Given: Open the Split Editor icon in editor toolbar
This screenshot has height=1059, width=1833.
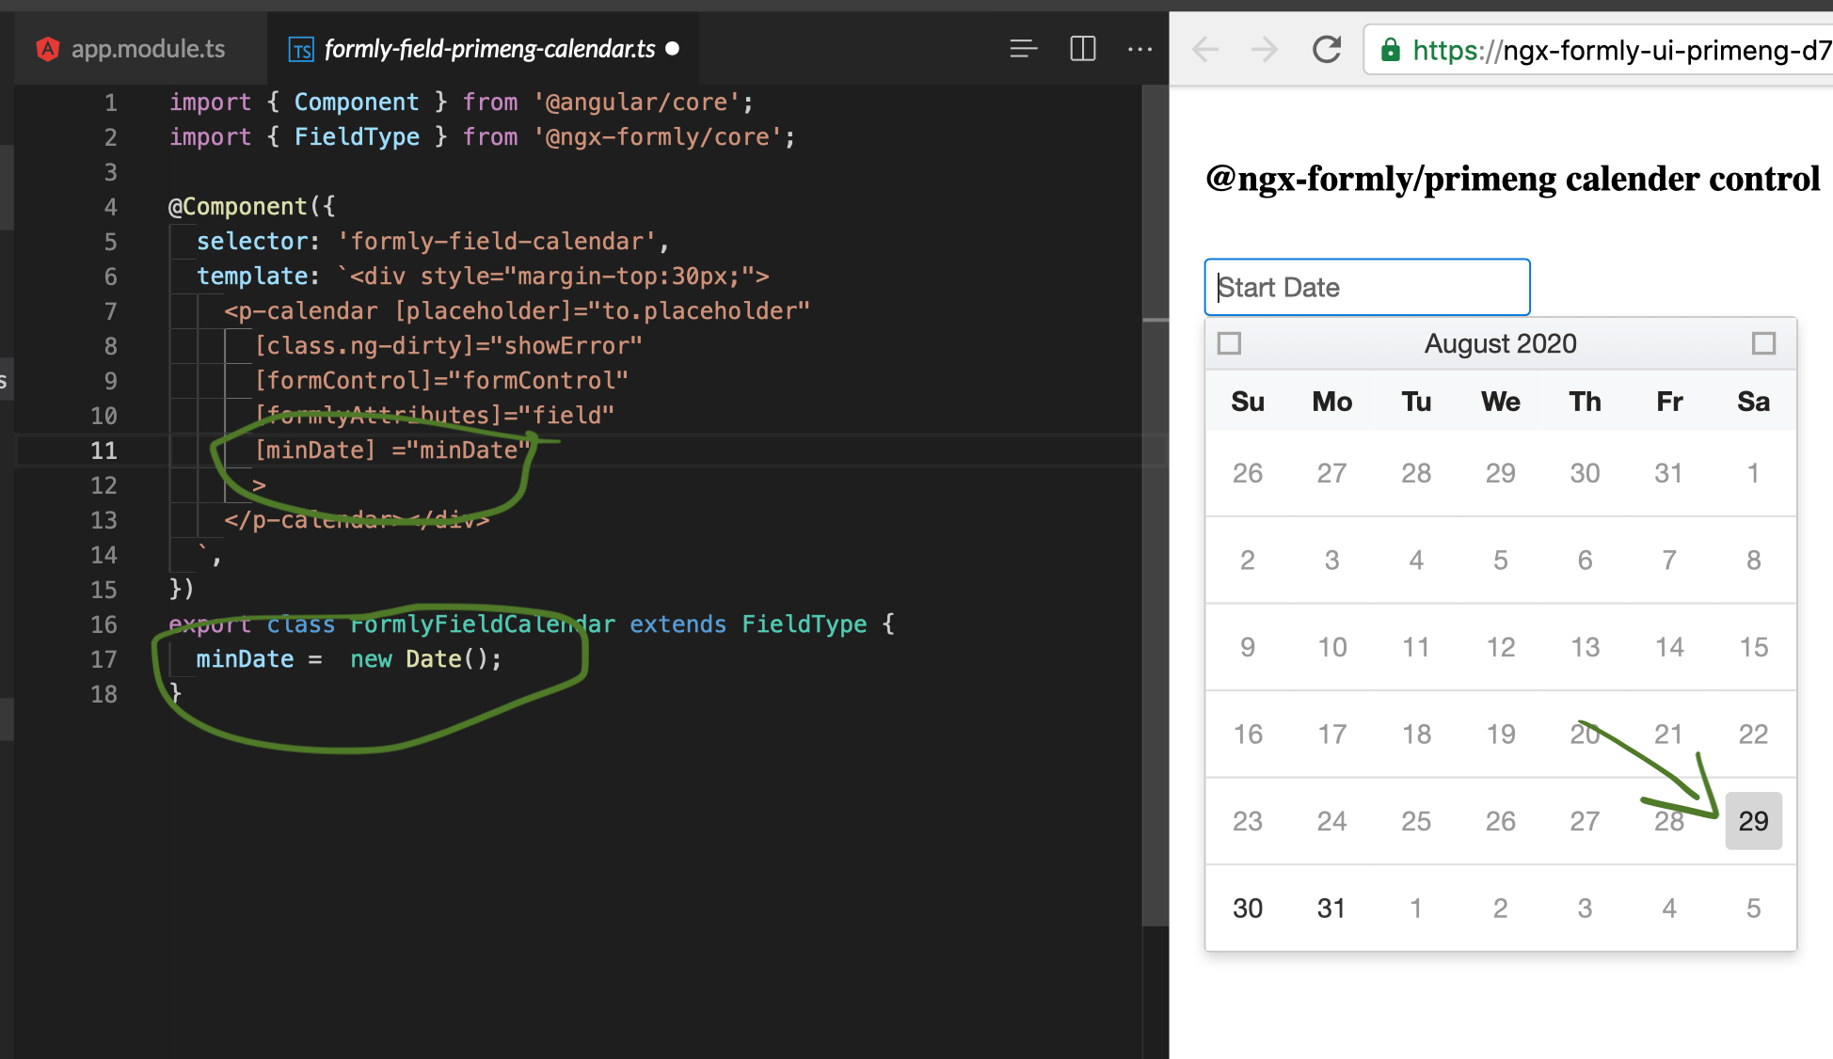Looking at the screenshot, I should pos(1082,49).
